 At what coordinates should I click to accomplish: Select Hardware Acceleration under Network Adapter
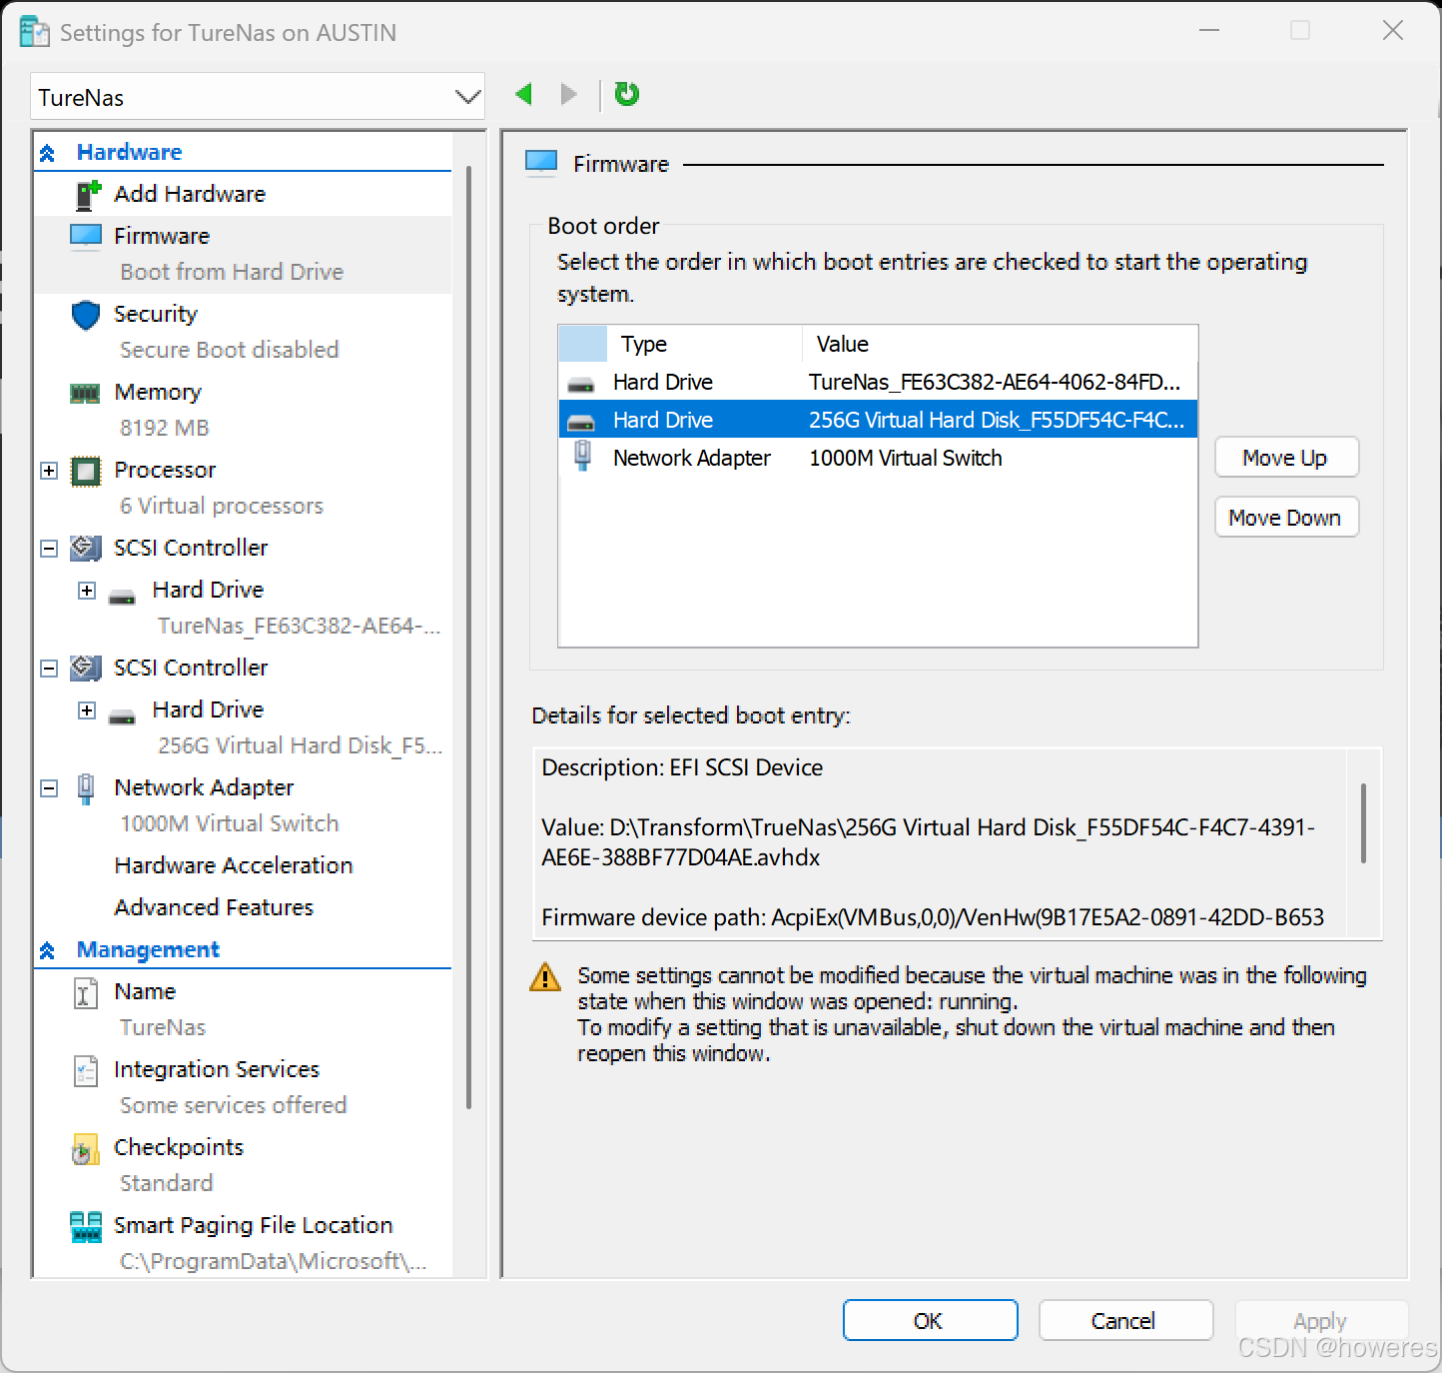click(x=234, y=865)
